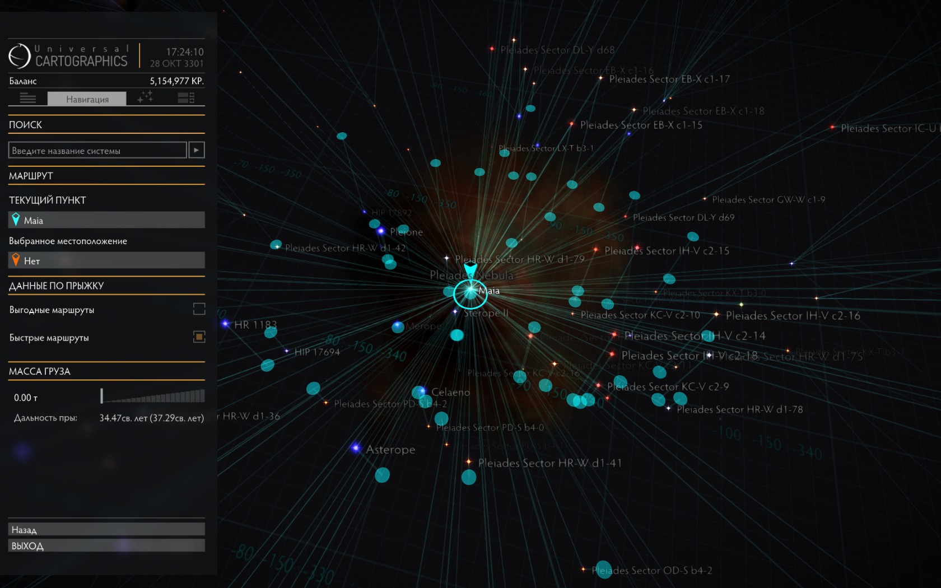Select the Pleiades Sector IH-V c2-16 star

tap(716, 314)
